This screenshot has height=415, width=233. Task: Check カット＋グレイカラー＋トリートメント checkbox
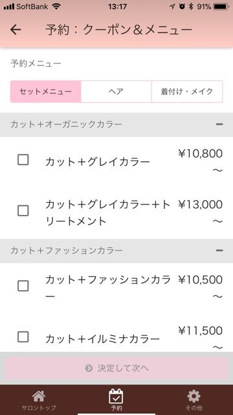click(x=23, y=211)
